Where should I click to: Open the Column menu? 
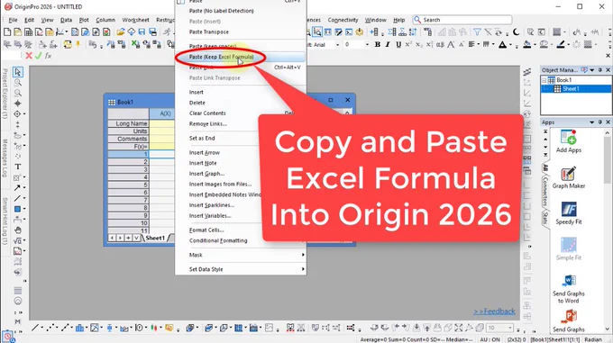coord(105,20)
